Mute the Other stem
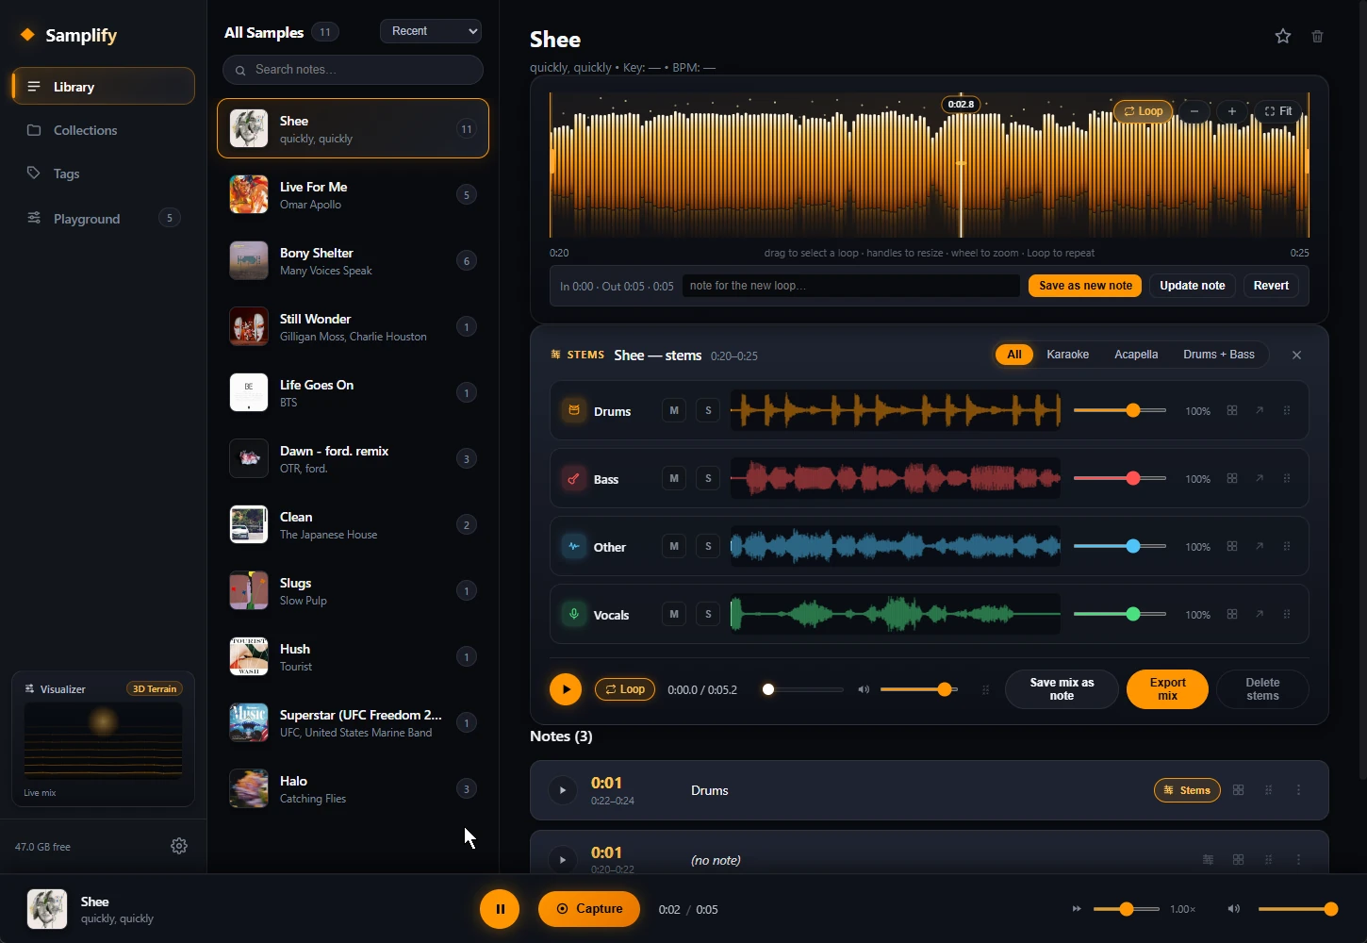Screen dimensions: 1367x943 (673, 546)
